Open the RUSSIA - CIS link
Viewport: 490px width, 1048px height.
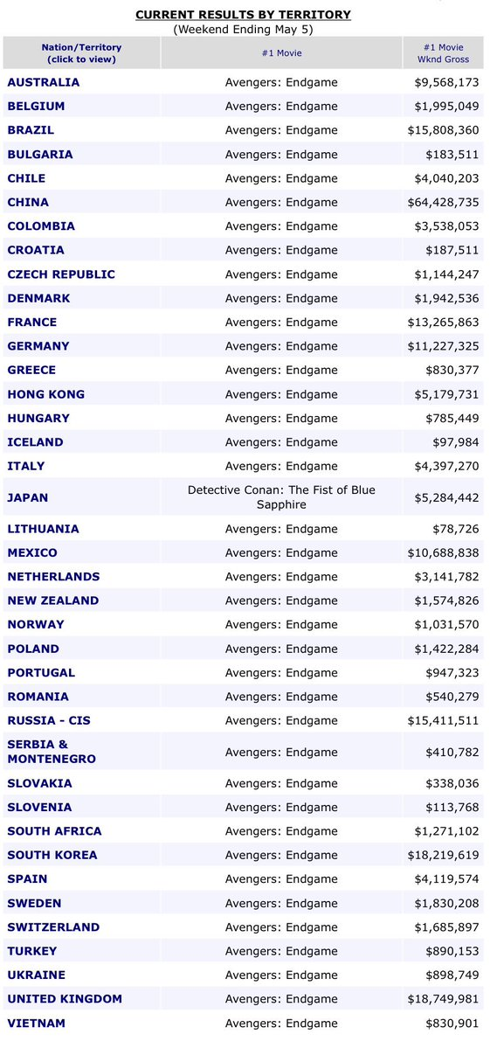click(49, 720)
